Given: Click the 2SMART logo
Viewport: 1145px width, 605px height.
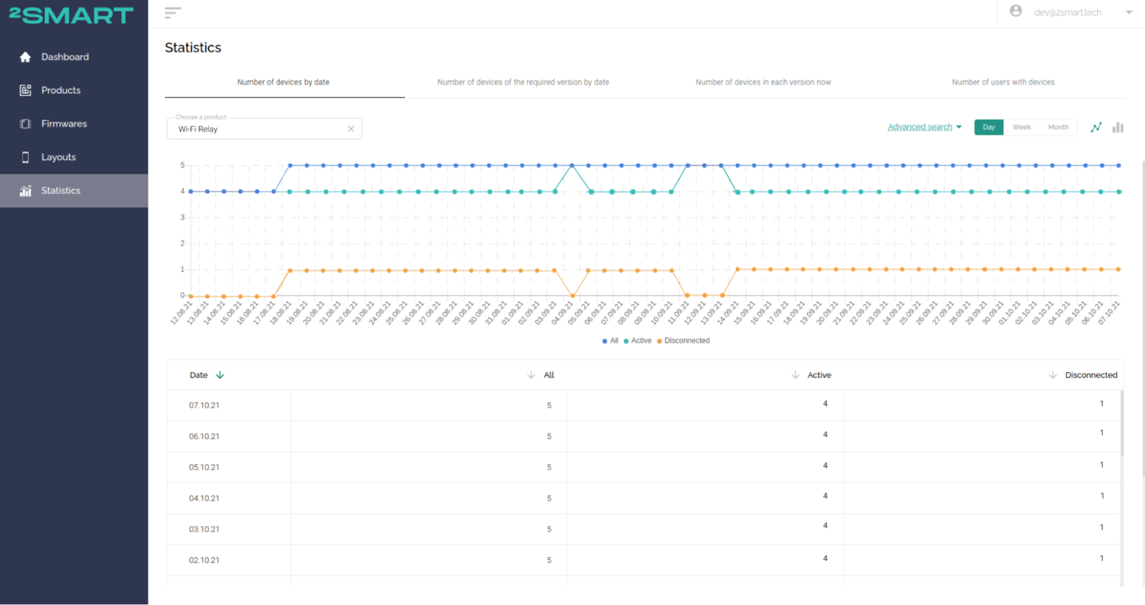Looking at the screenshot, I should (x=72, y=15).
